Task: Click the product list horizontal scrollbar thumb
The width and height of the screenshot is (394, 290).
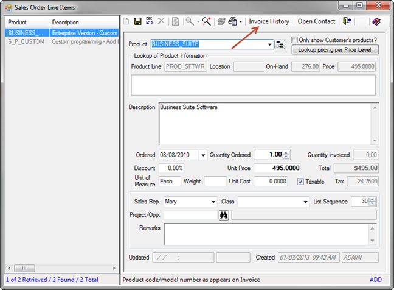Action: [24, 268]
